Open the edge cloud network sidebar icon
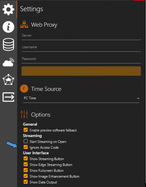The height and width of the screenshot is (187, 146). pos(8,79)
